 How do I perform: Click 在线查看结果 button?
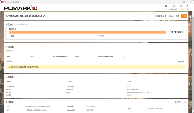pyautogui.click(x=161, y=16)
